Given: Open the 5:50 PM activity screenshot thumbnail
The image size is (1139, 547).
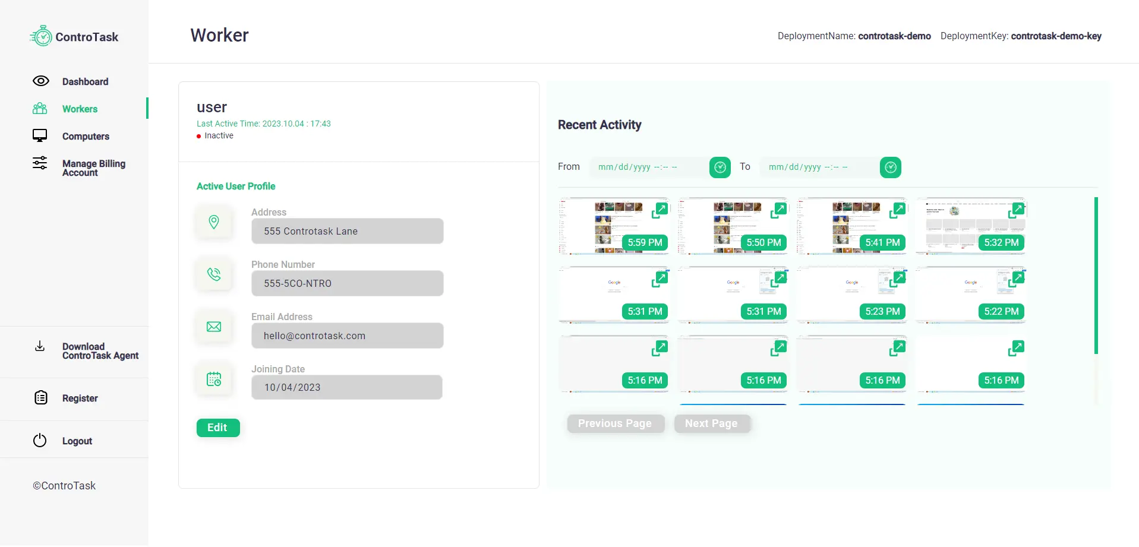Looking at the screenshot, I should click(x=733, y=226).
